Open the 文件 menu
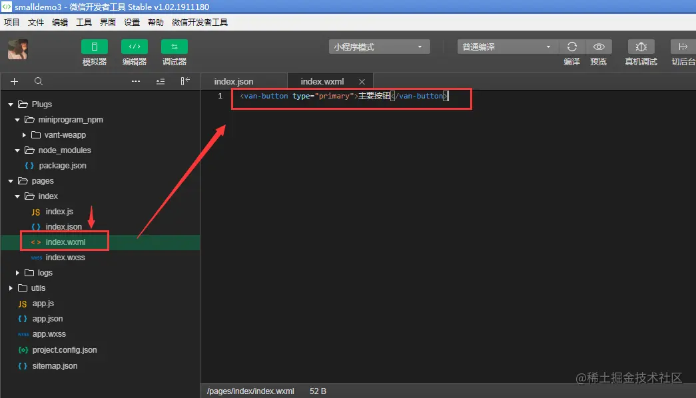 [x=35, y=22]
